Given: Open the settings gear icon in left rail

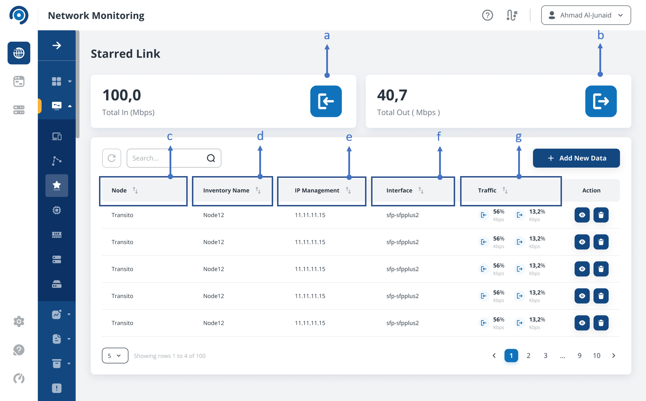Looking at the screenshot, I should [19, 322].
